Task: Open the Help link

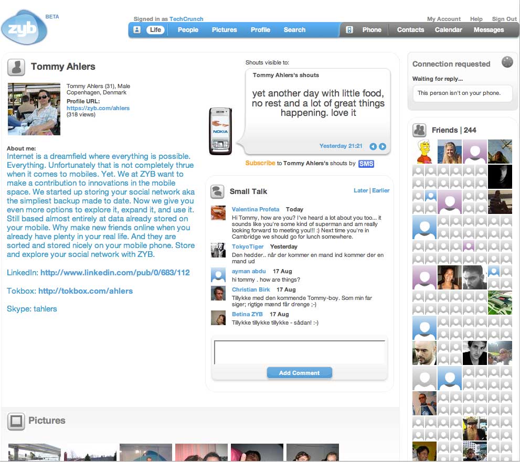Action: 476,19
